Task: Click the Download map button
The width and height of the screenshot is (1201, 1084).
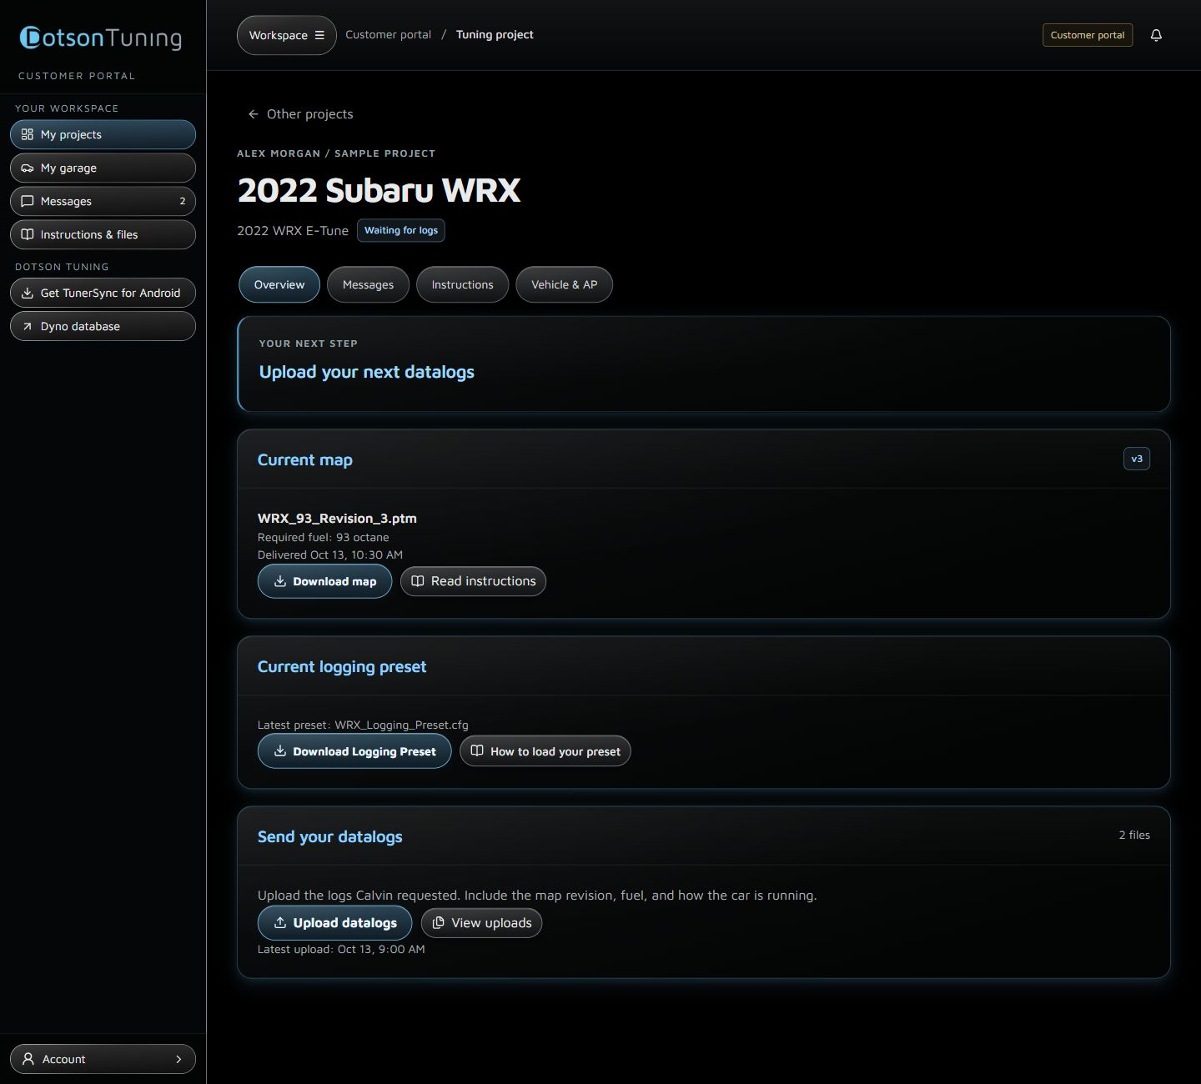Action: [x=324, y=581]
